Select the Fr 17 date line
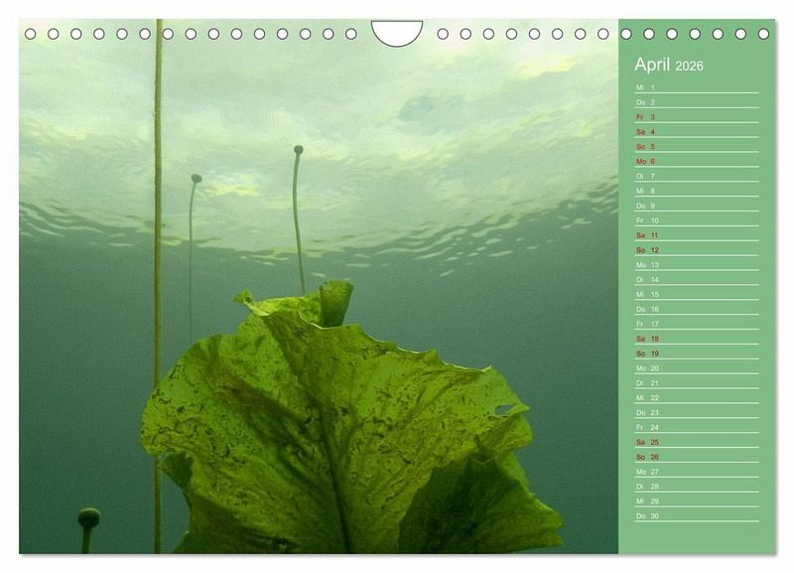 697,324
